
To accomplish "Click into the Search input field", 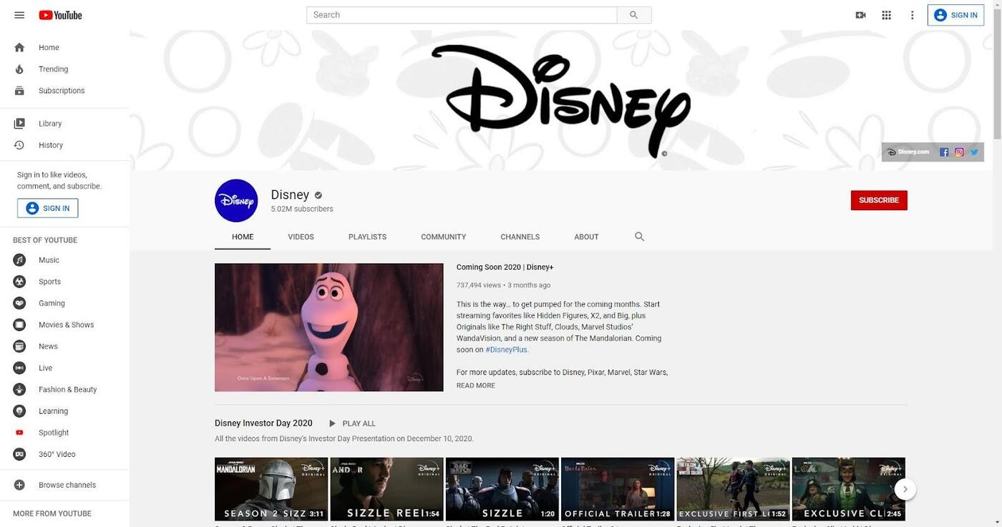I will tap(462, 15).
